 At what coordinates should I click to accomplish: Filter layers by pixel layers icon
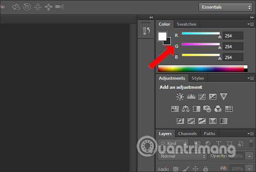pyautogui.click(x=197, y=144)
